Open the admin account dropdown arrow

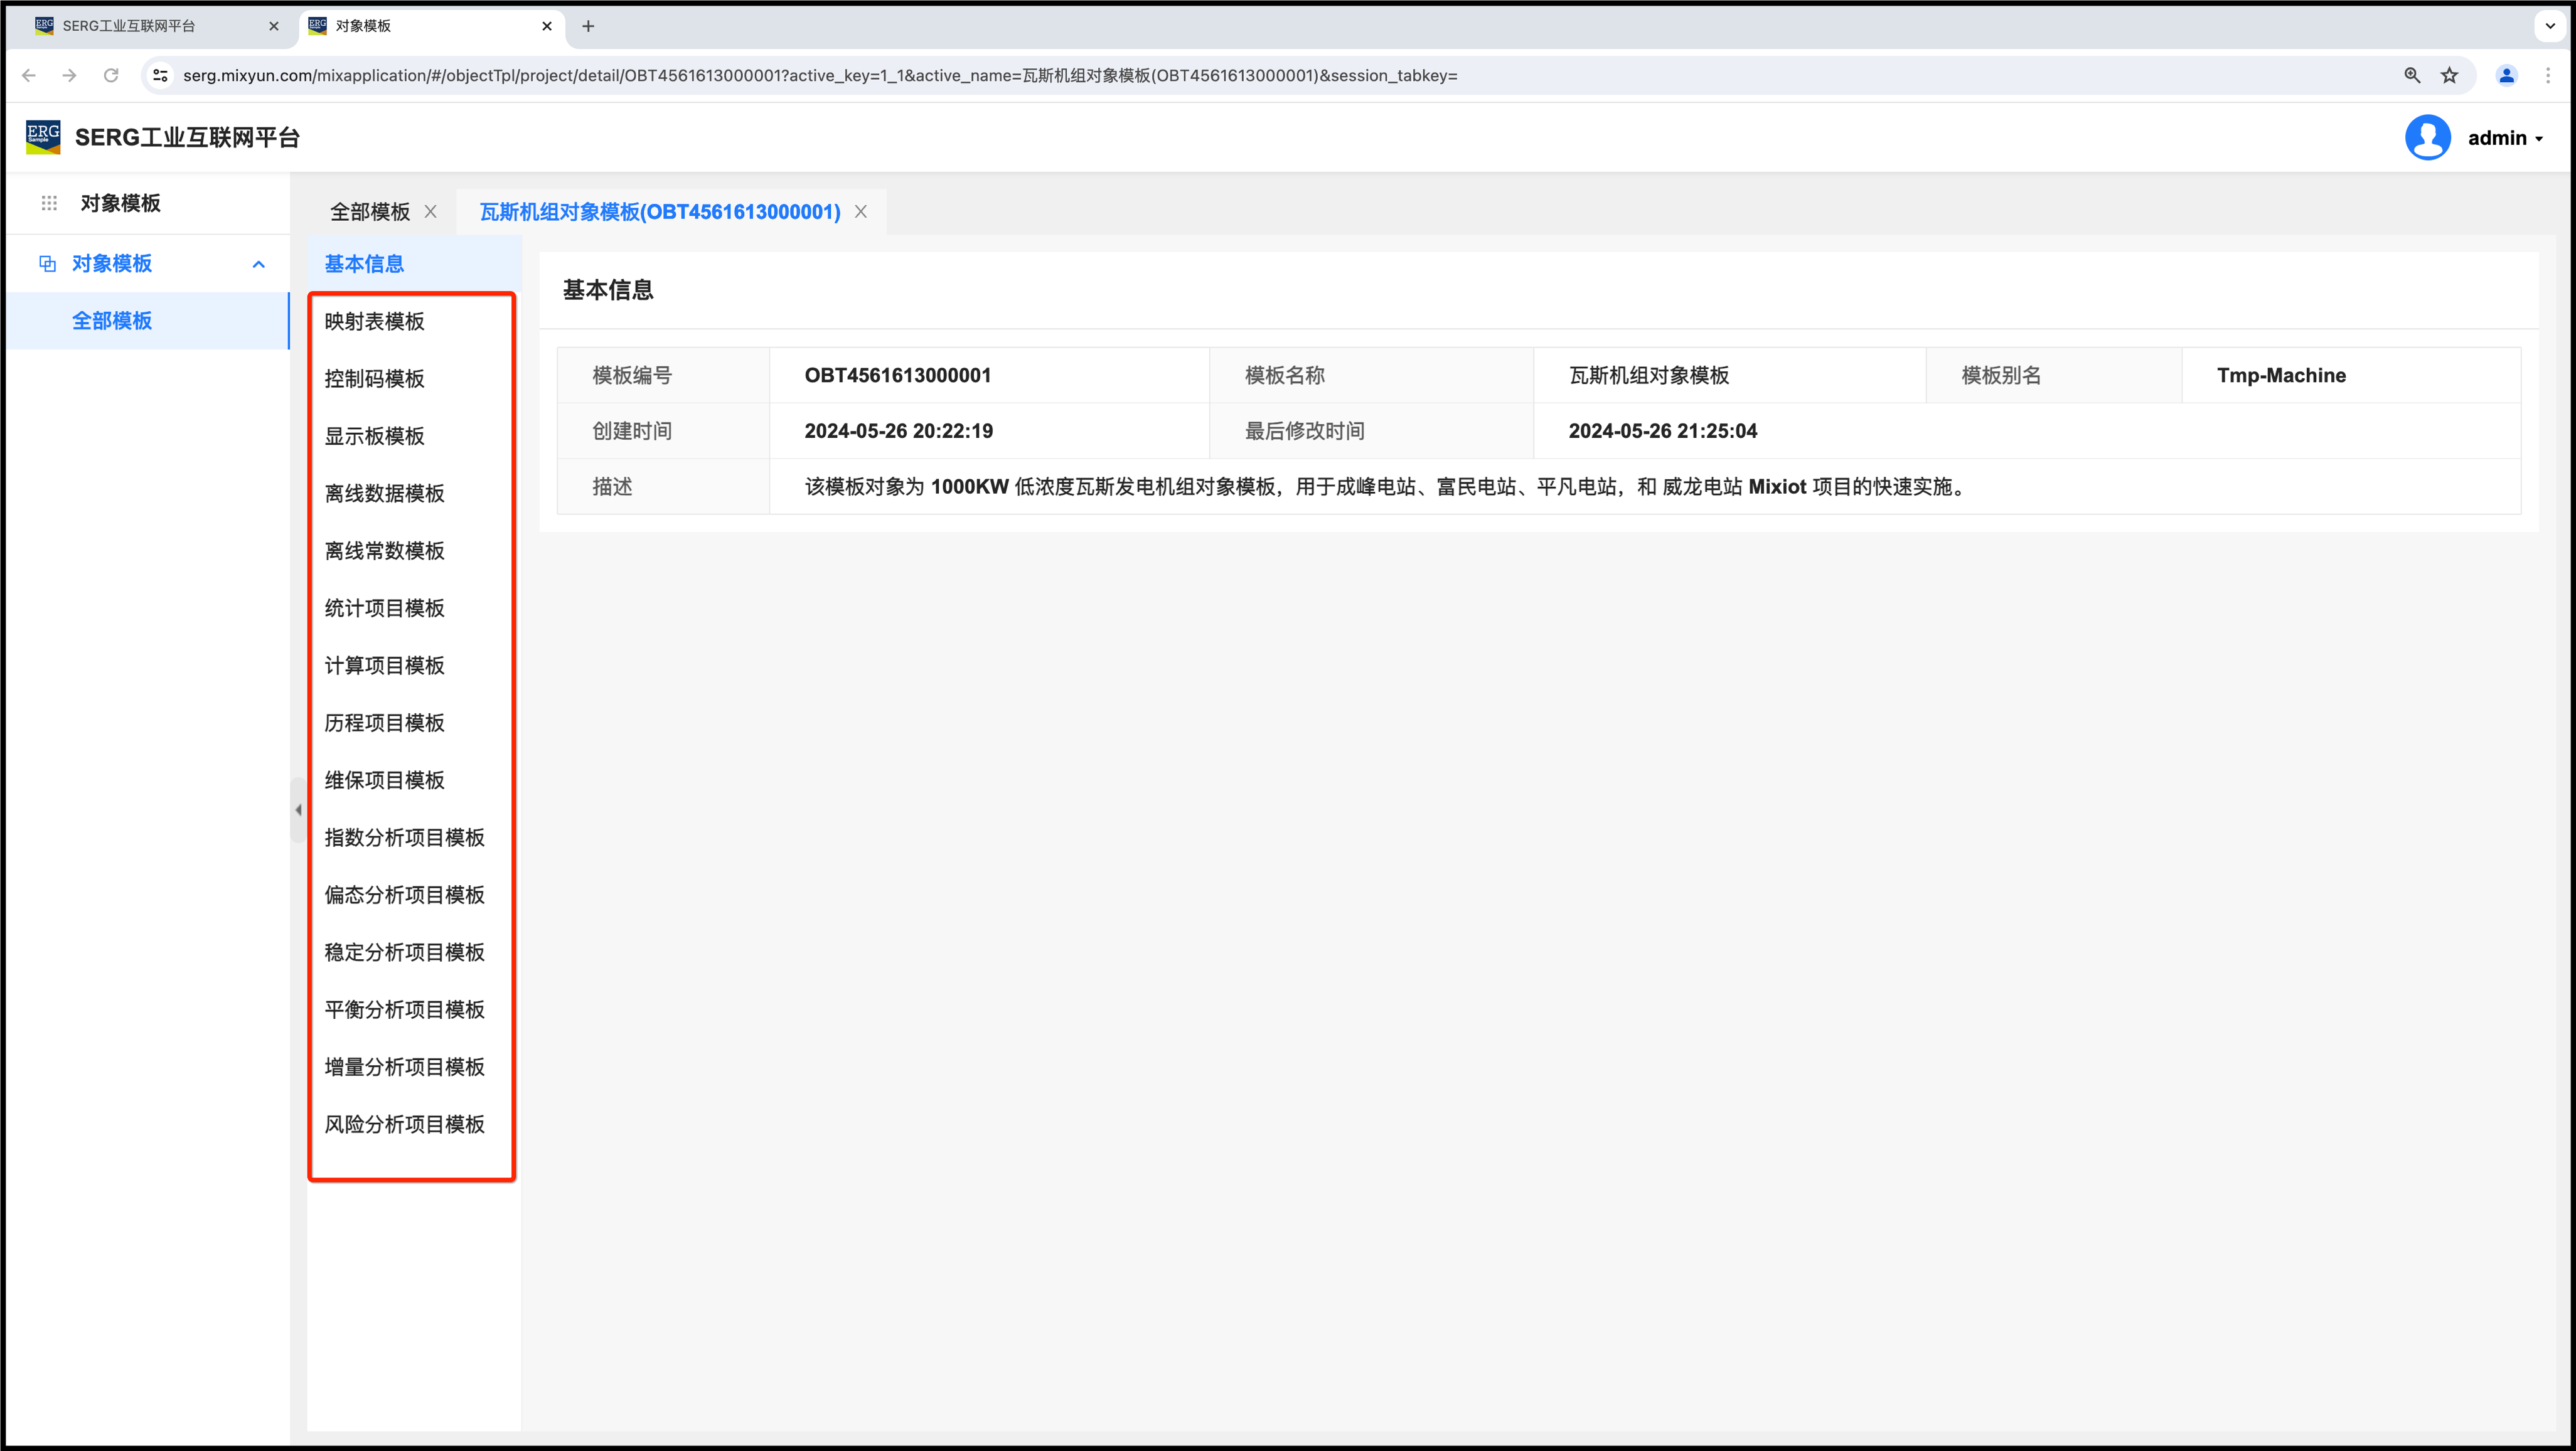2539,139
